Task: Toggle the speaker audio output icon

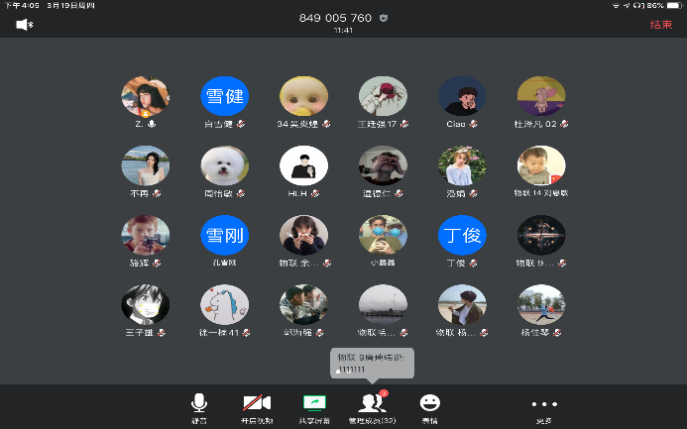Action: point(24,25)
